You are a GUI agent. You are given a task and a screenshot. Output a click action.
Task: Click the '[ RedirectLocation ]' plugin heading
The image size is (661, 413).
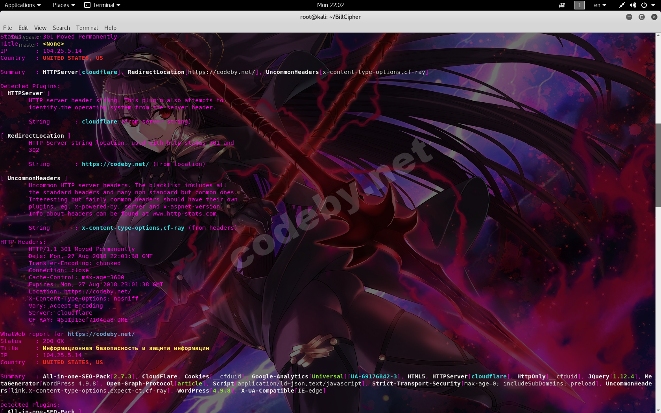(36, 136)
